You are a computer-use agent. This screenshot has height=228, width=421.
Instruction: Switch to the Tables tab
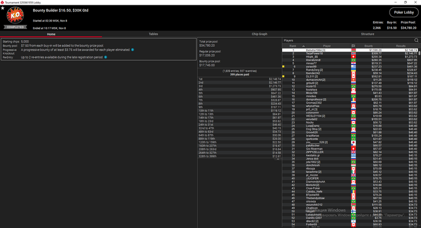[153, 34]
